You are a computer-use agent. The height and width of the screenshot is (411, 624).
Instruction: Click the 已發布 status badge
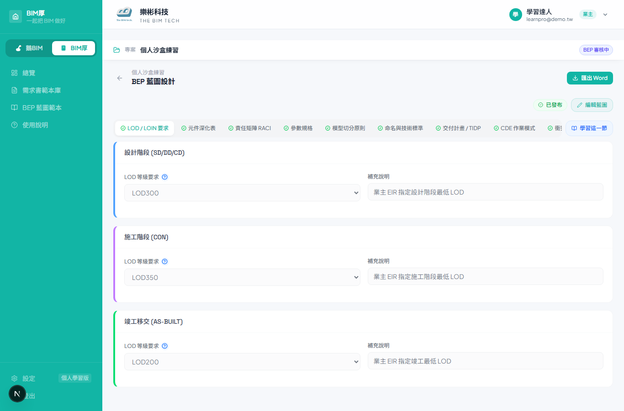(x=550, y=105)
